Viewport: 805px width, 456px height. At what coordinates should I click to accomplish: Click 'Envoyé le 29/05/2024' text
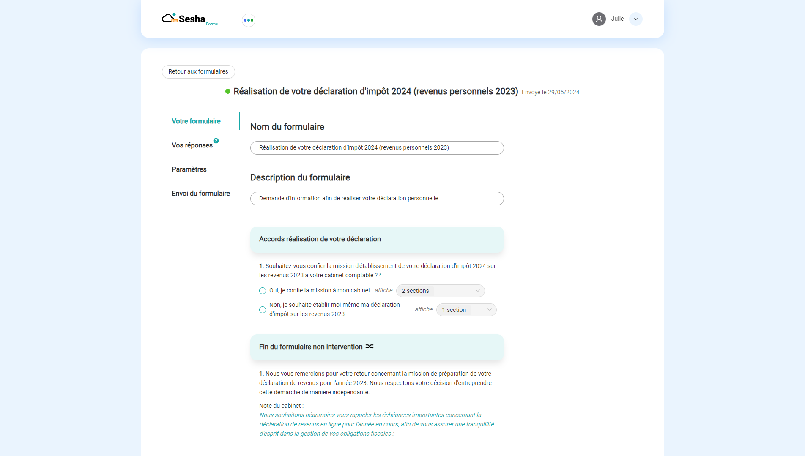click(x=550, y=93)
